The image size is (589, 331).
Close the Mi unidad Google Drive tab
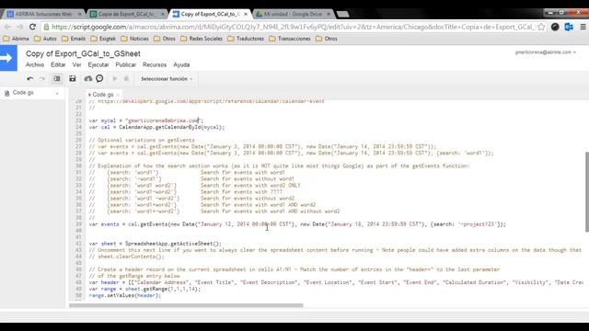(x=329, y=14)
